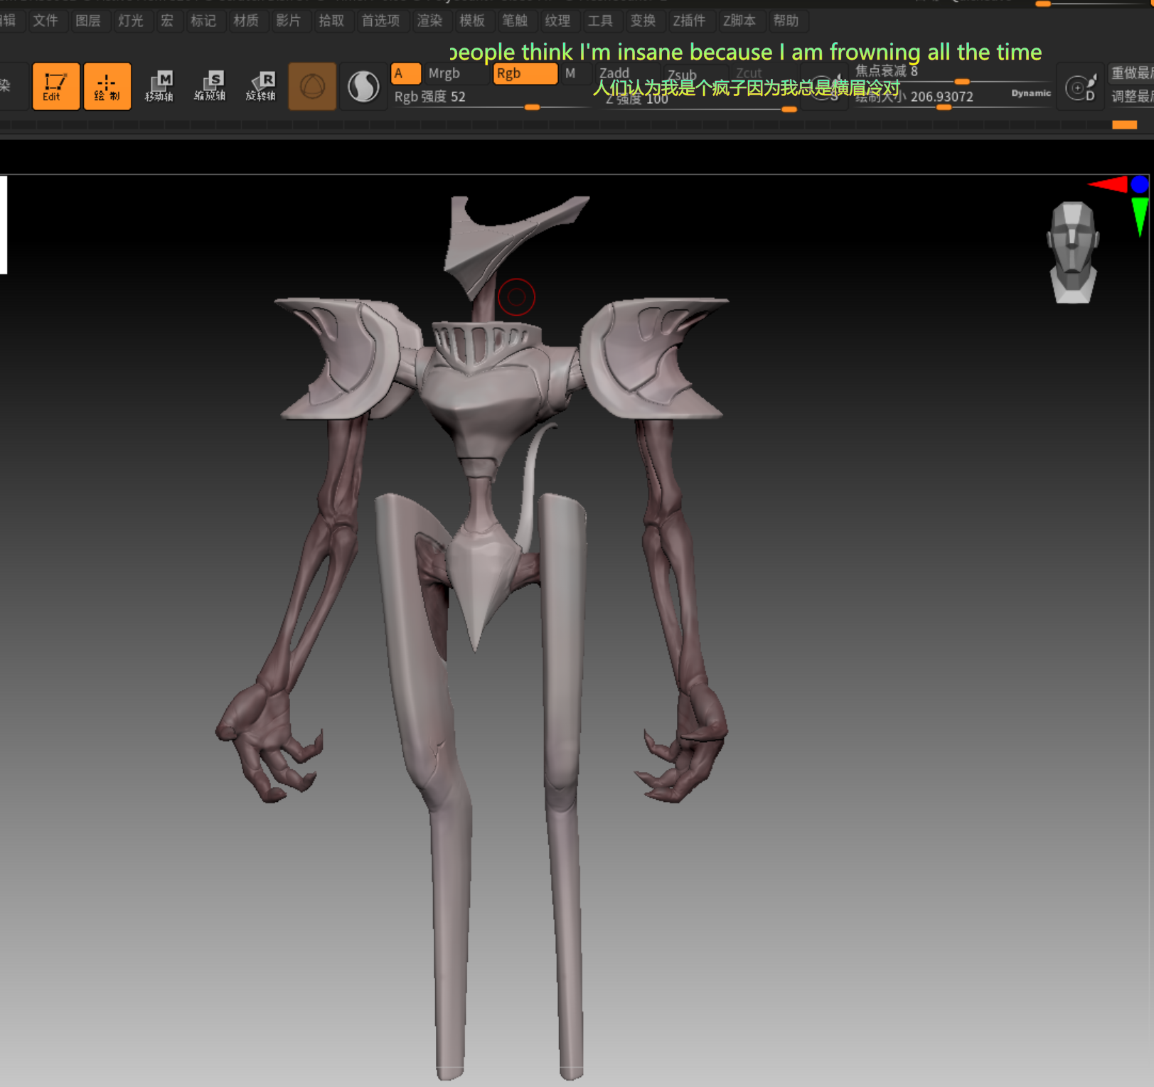Viewport: 1154px width, 1087px height.
Task: Expand the Z插件 (ZPlugin) menu
Action: [x=689, y=21]
